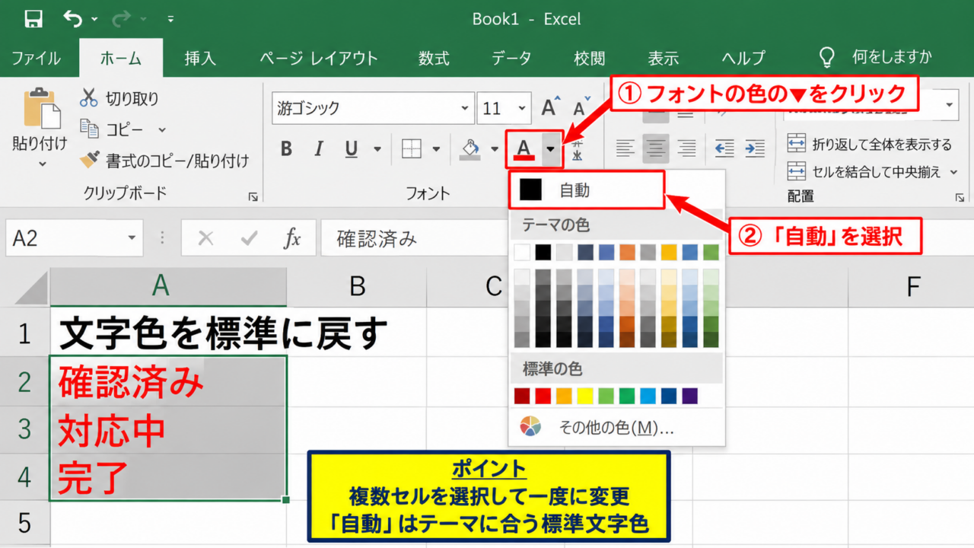Switch to the ホーム tab
The height and width of the screenshot is (548, 974).
coord(121,58)
